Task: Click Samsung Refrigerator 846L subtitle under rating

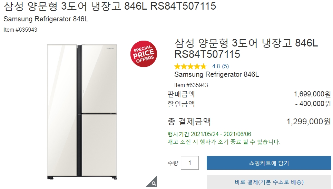Action: (217, 74)
